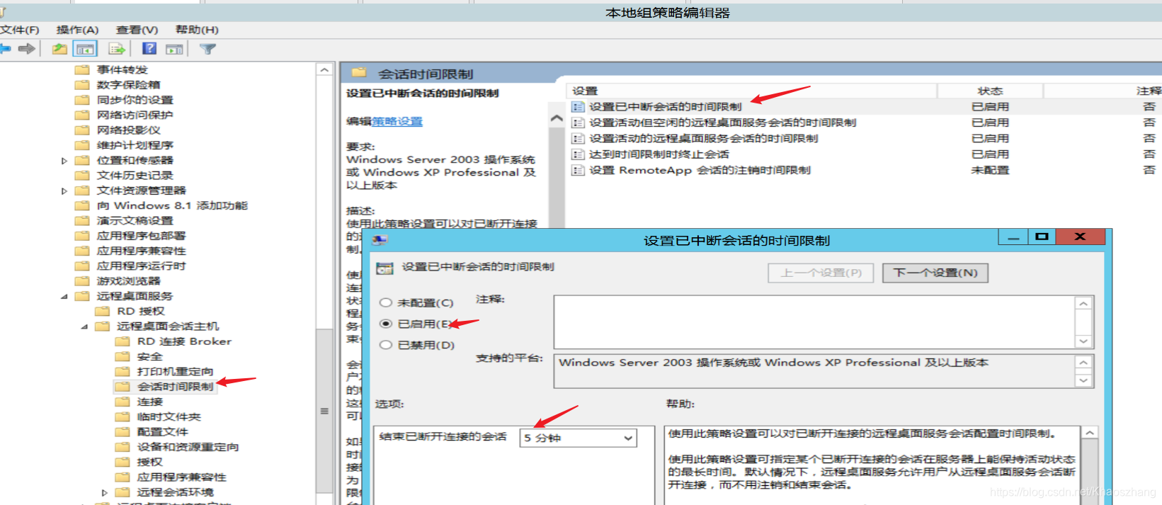
Task: Click the policy icon of 设置 RemoteApp row
Action: 578,170
